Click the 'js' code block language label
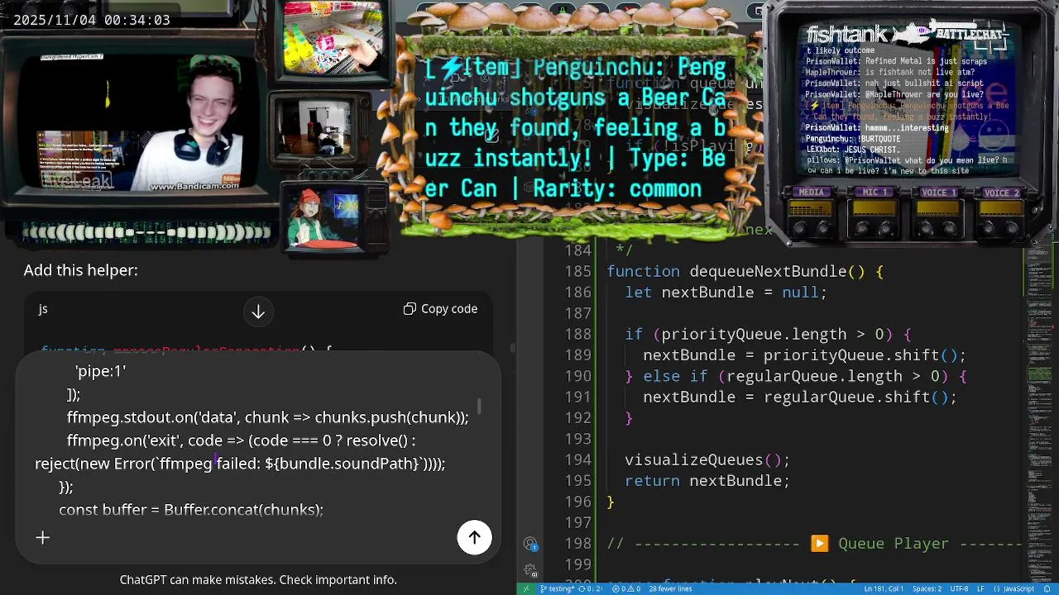Viewport: 1059px width, 595px height. [x=43, y=309]
